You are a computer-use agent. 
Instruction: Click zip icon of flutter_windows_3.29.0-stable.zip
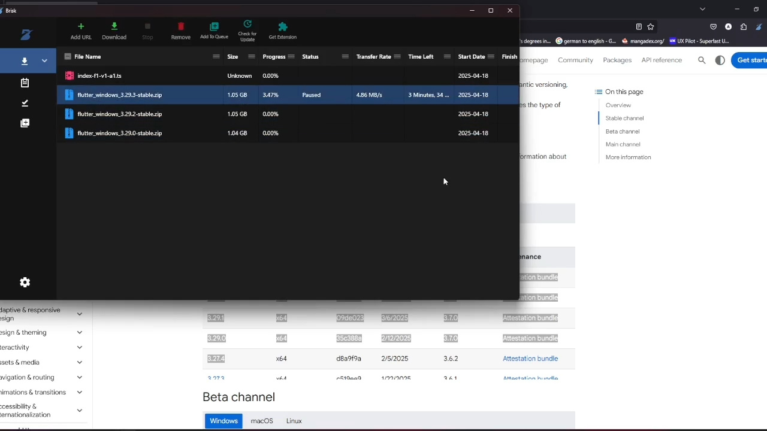pos(70,133)
